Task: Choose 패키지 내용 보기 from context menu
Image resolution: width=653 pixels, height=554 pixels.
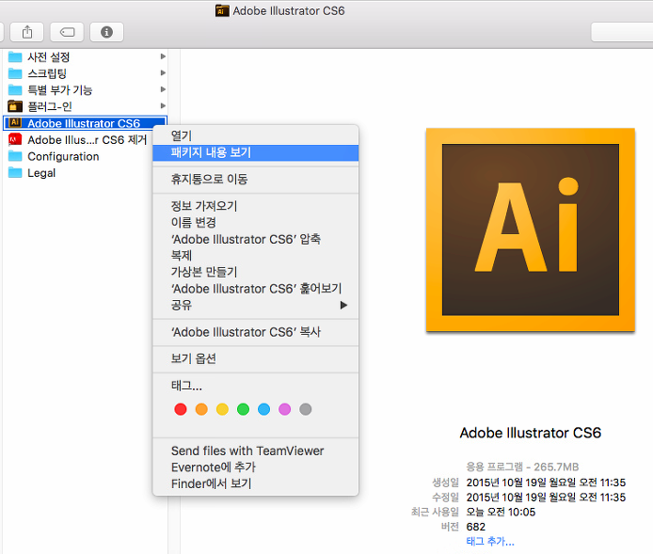Action: coord(211,152)
